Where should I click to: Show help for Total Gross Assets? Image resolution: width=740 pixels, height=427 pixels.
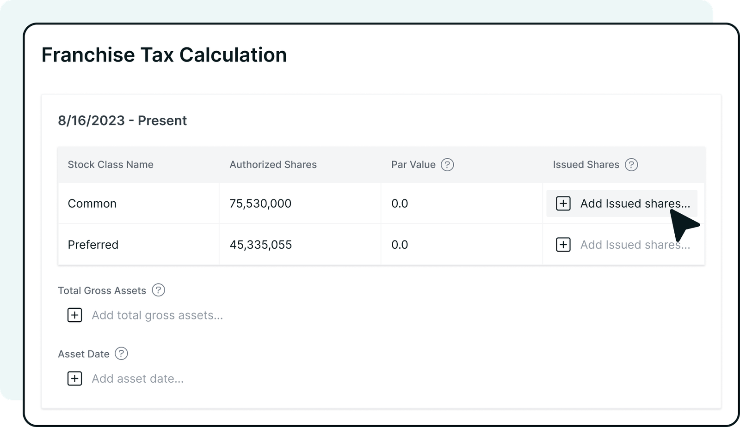(x=158, y=290)
